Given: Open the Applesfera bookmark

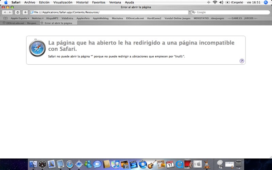Looking at the screenshot, I should pyautogui.click(x=83, y=18).
